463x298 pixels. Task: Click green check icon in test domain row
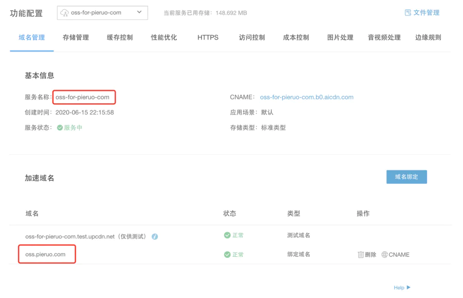227,235
